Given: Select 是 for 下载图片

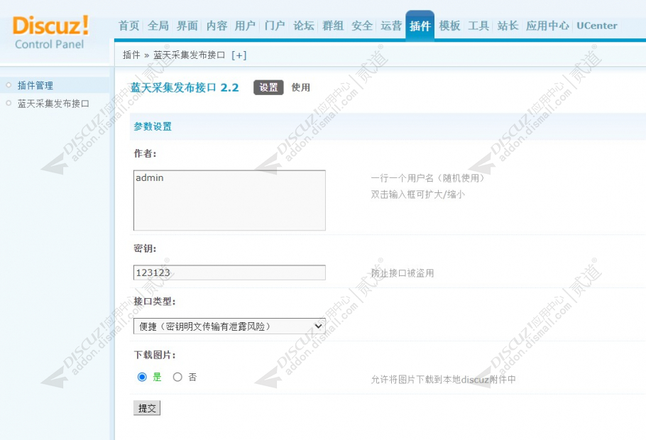Looking at the screenshot, I should point(142,377).
